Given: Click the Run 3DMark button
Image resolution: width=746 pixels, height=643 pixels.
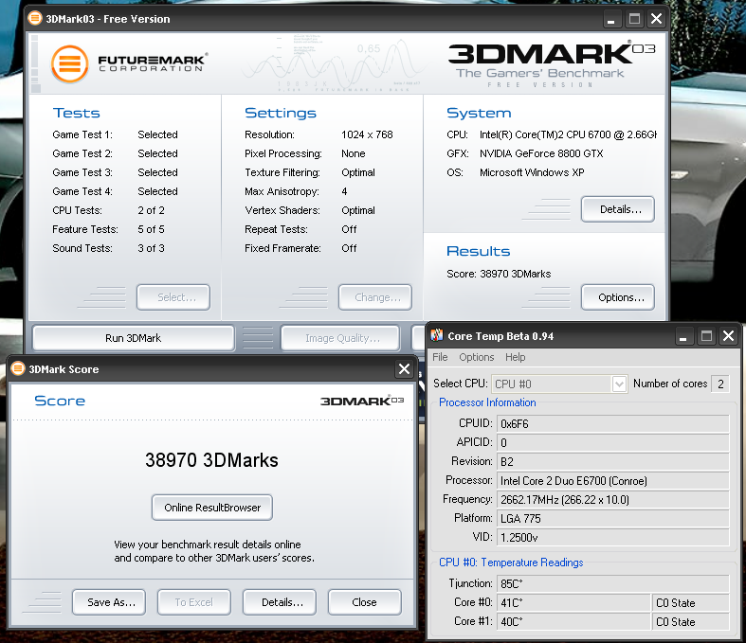Looking at the screenshot, I should point(134,338).
